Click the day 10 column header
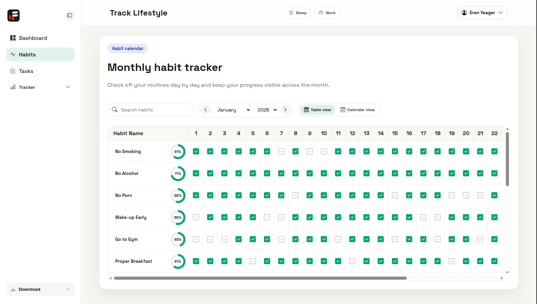537x304 pixels. [324, 133]
